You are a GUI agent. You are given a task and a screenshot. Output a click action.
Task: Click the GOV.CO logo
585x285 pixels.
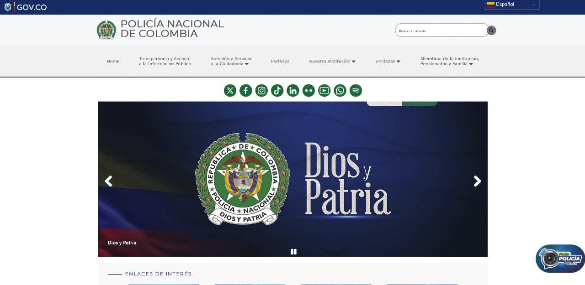click(26, 7)
